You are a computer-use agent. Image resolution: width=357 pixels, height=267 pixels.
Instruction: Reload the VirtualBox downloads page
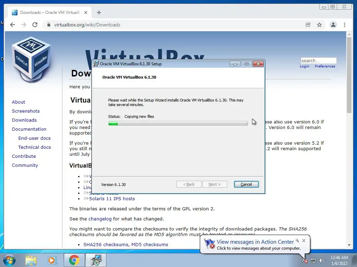tap(35, 25)
